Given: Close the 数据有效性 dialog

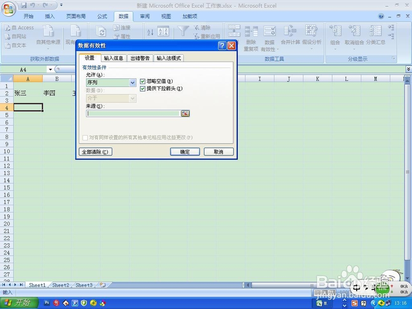Looking at the screenshot, I should coord(231,46).
